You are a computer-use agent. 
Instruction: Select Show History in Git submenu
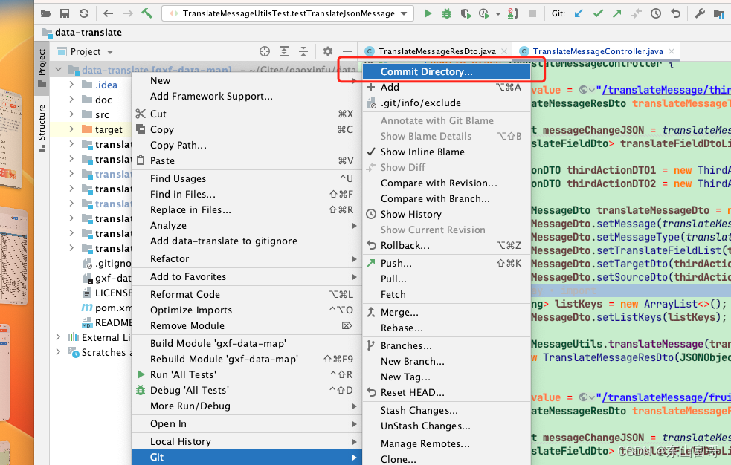[447, 214]
